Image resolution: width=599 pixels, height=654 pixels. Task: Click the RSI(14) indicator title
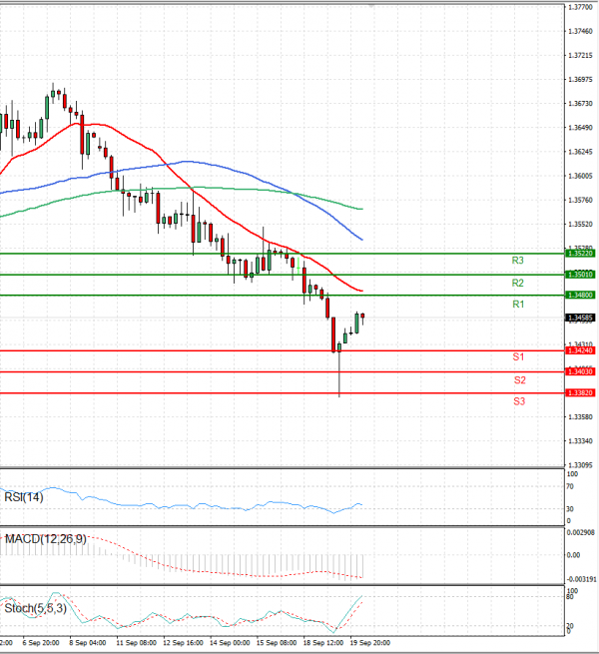[24, 496]
